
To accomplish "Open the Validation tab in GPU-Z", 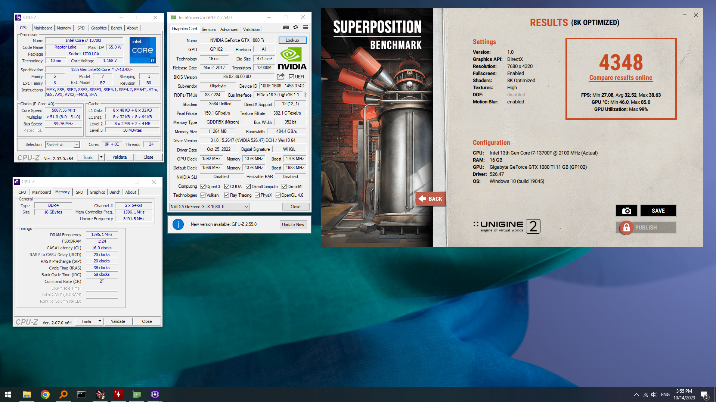I will pyautogui.click(x=251, y=29).
